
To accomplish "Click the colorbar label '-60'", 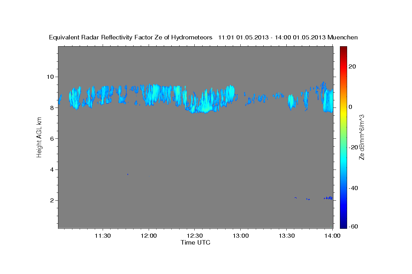I will coord(354,226).
